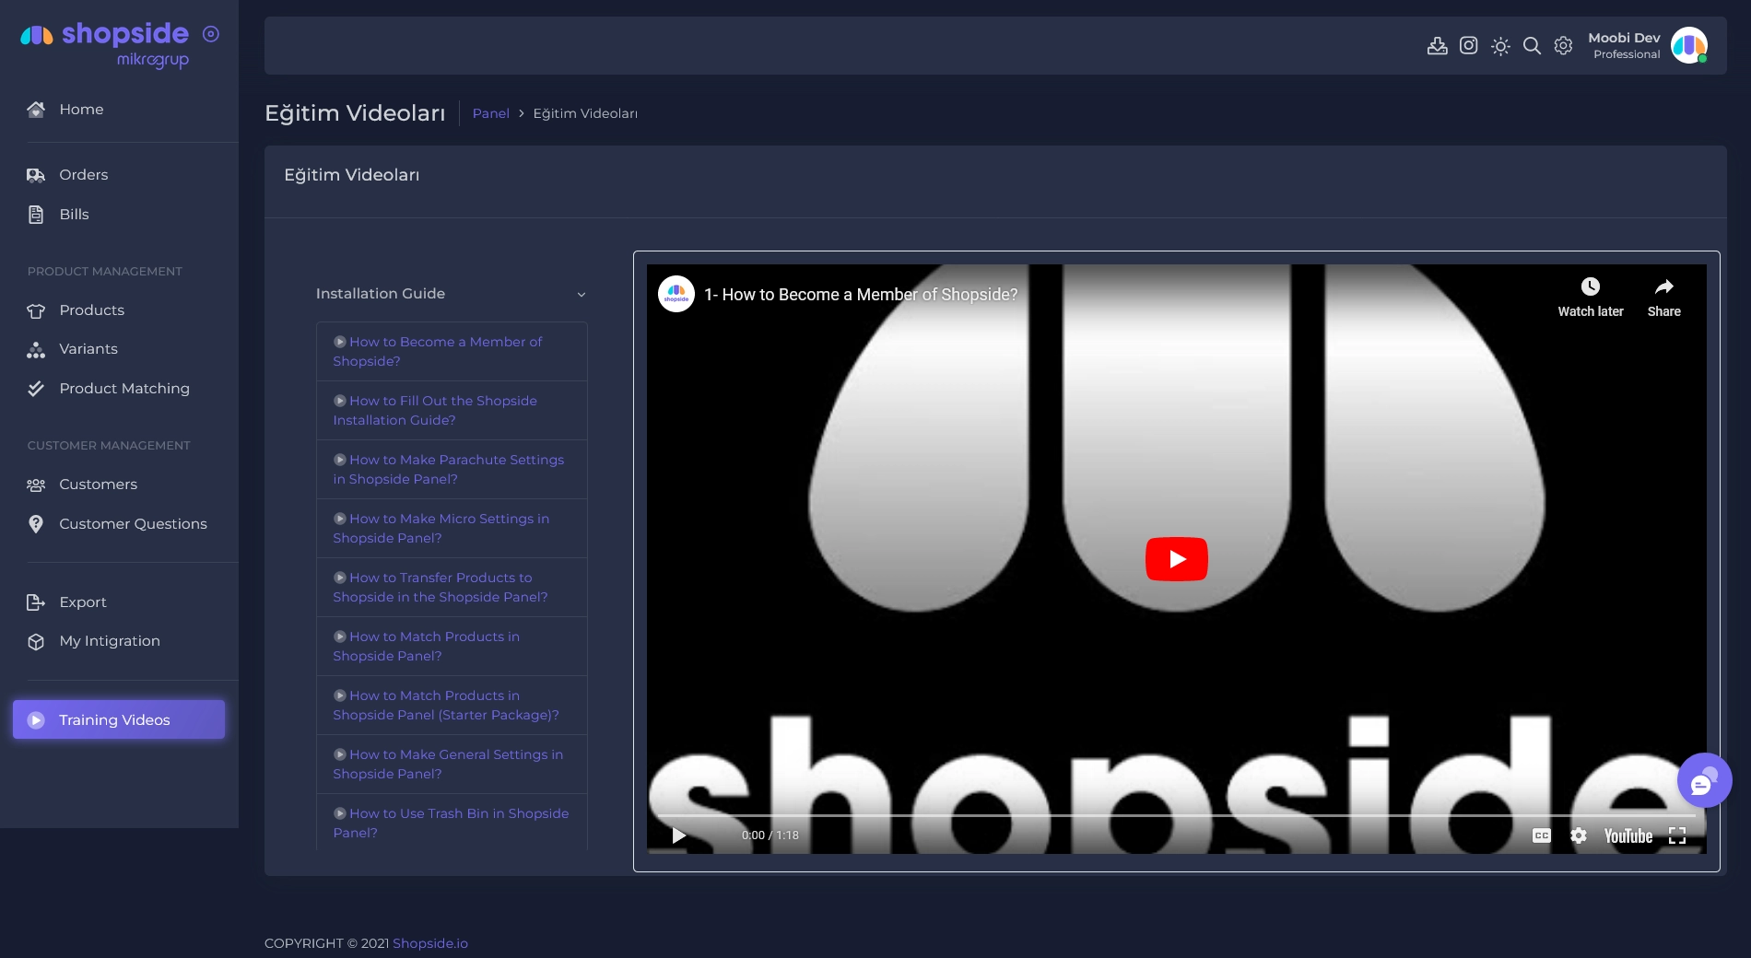
Task: Click the video time 0:00 / 1:18 display
Action: tap(770, 835)
